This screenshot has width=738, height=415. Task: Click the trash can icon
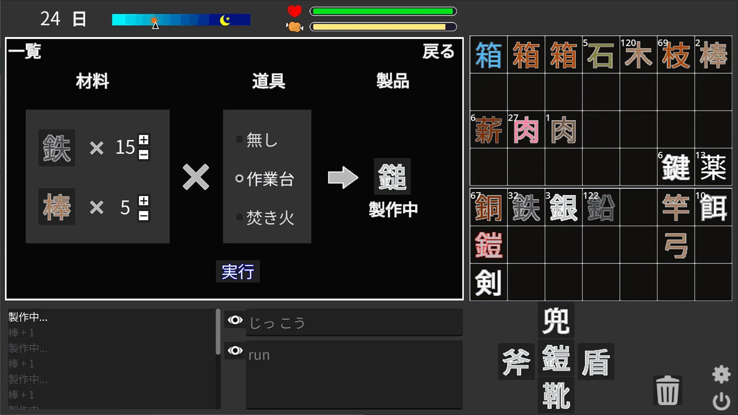pyautogui.click(x=667, y=390)
